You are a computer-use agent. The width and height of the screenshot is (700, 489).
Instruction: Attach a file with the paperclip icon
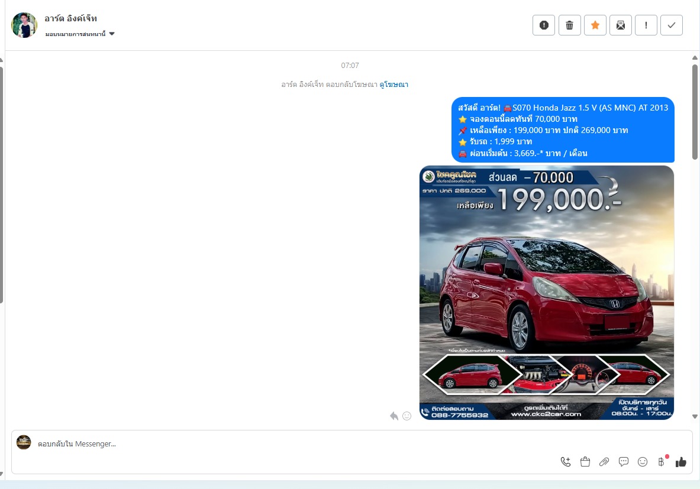604,462
